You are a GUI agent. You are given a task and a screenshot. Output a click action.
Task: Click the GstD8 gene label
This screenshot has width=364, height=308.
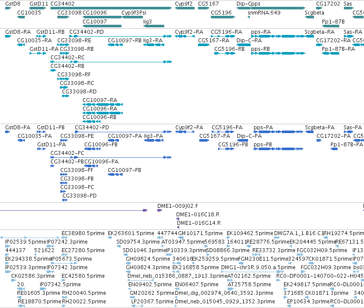click(13, 4)
